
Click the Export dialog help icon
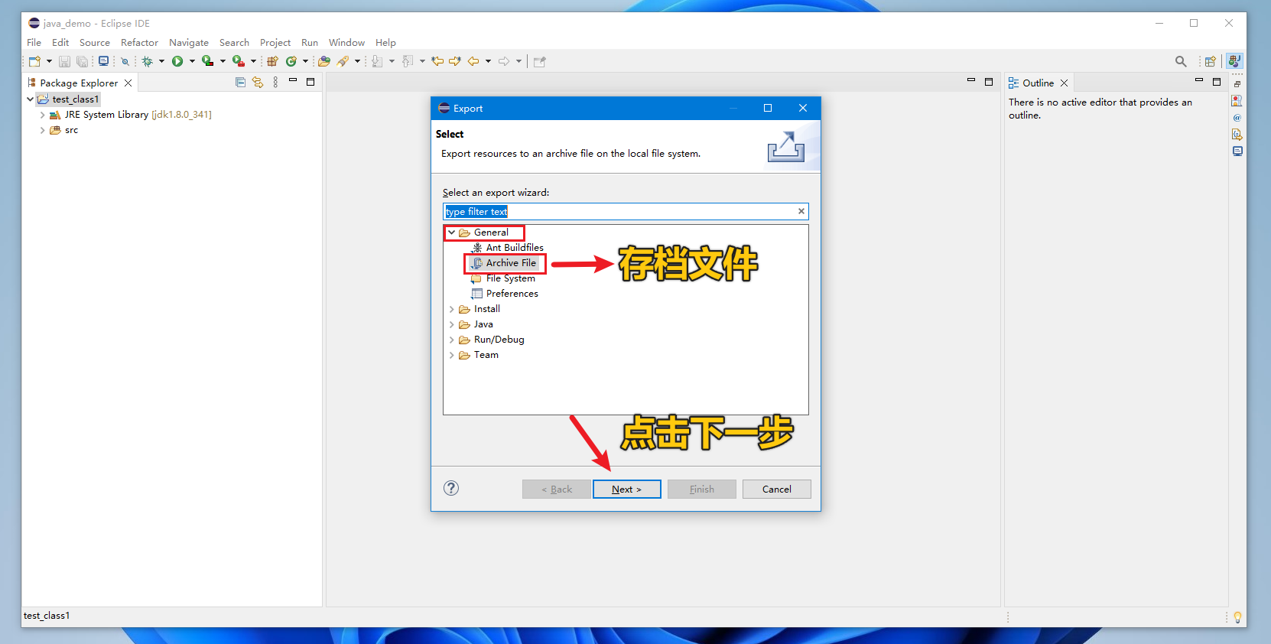click(x=451, y=488)
